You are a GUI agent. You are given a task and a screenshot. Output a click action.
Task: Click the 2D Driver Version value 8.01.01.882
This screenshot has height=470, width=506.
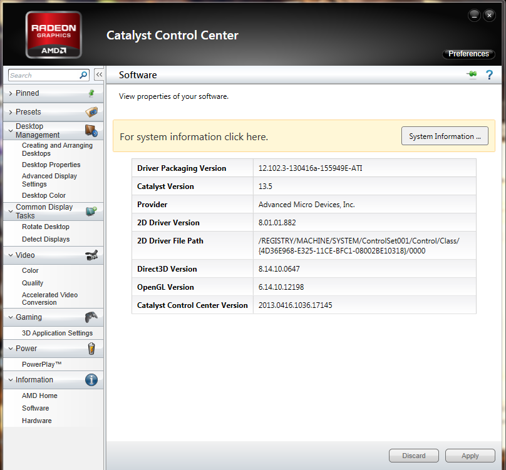[277, 223]
